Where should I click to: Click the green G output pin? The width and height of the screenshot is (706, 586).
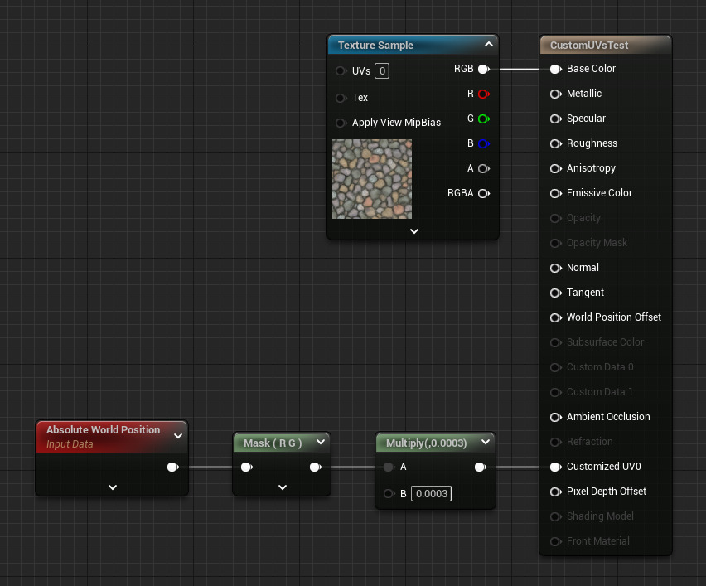click(483, 119)
